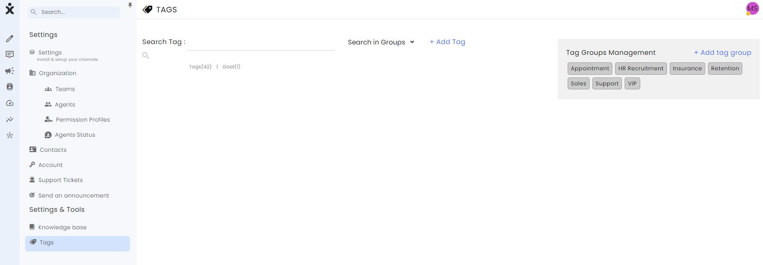Open the Knowledge base
Image resolution: width=763 pixels, height=265 pixels.
click(x=62, y=227)
